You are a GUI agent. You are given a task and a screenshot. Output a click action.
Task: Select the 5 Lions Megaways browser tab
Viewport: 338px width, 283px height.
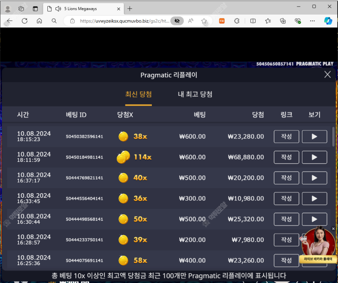[x=84, y=9]
